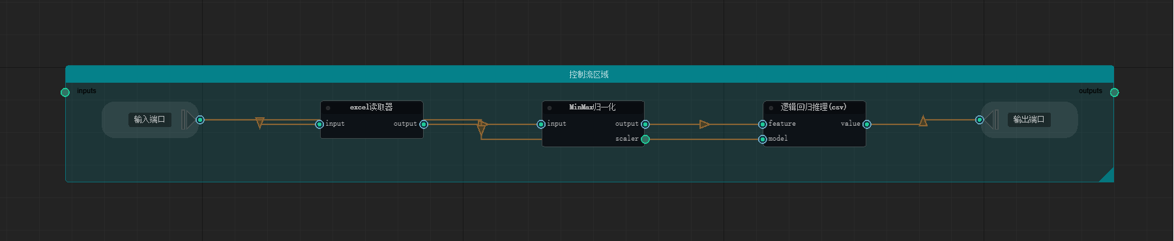Click the value port of 逻辑回归推理
1174x241 pixels.
867,124
